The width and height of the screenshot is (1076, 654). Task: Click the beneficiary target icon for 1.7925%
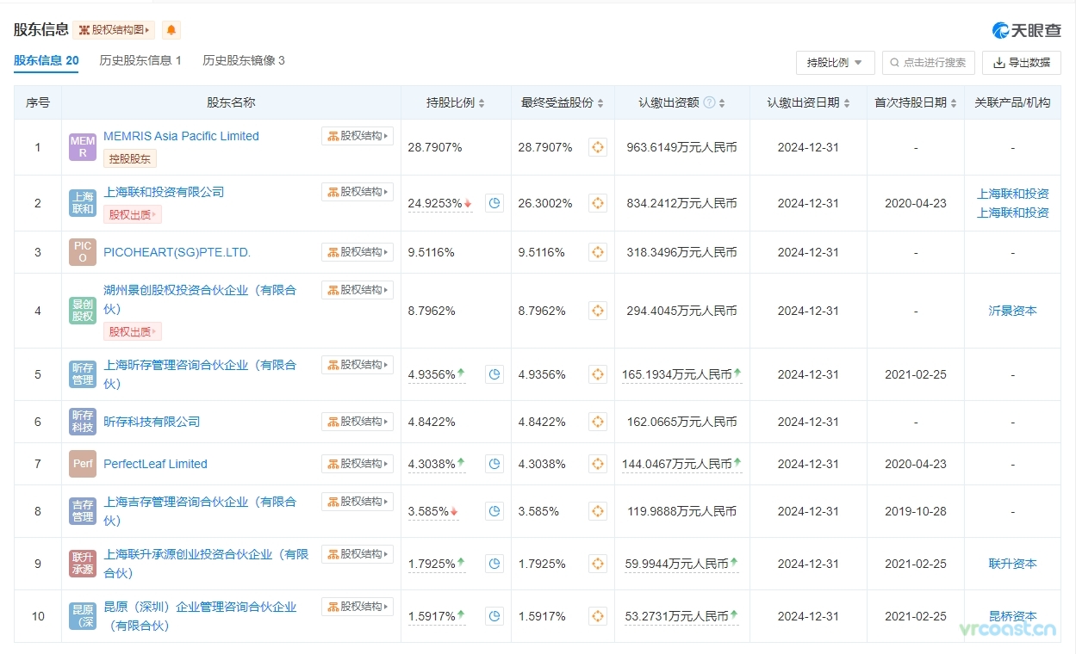[598, 564]
